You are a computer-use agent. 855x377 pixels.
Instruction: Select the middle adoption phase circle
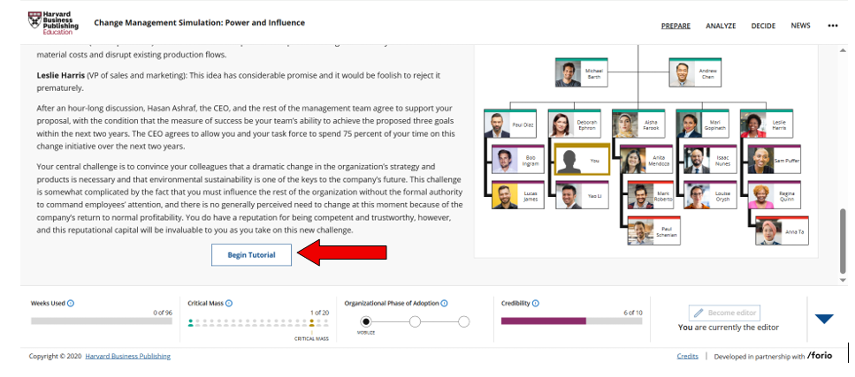tap(415, 321)
